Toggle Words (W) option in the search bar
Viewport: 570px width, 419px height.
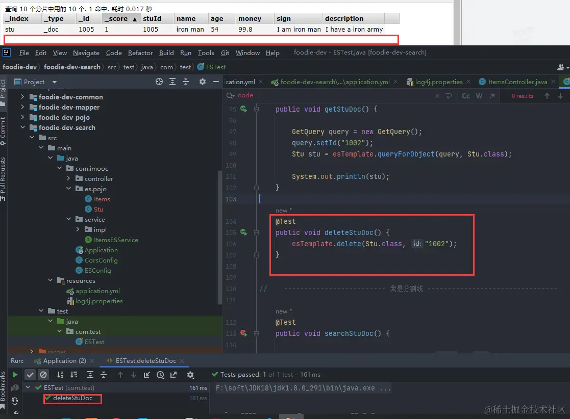pos(479,96)
